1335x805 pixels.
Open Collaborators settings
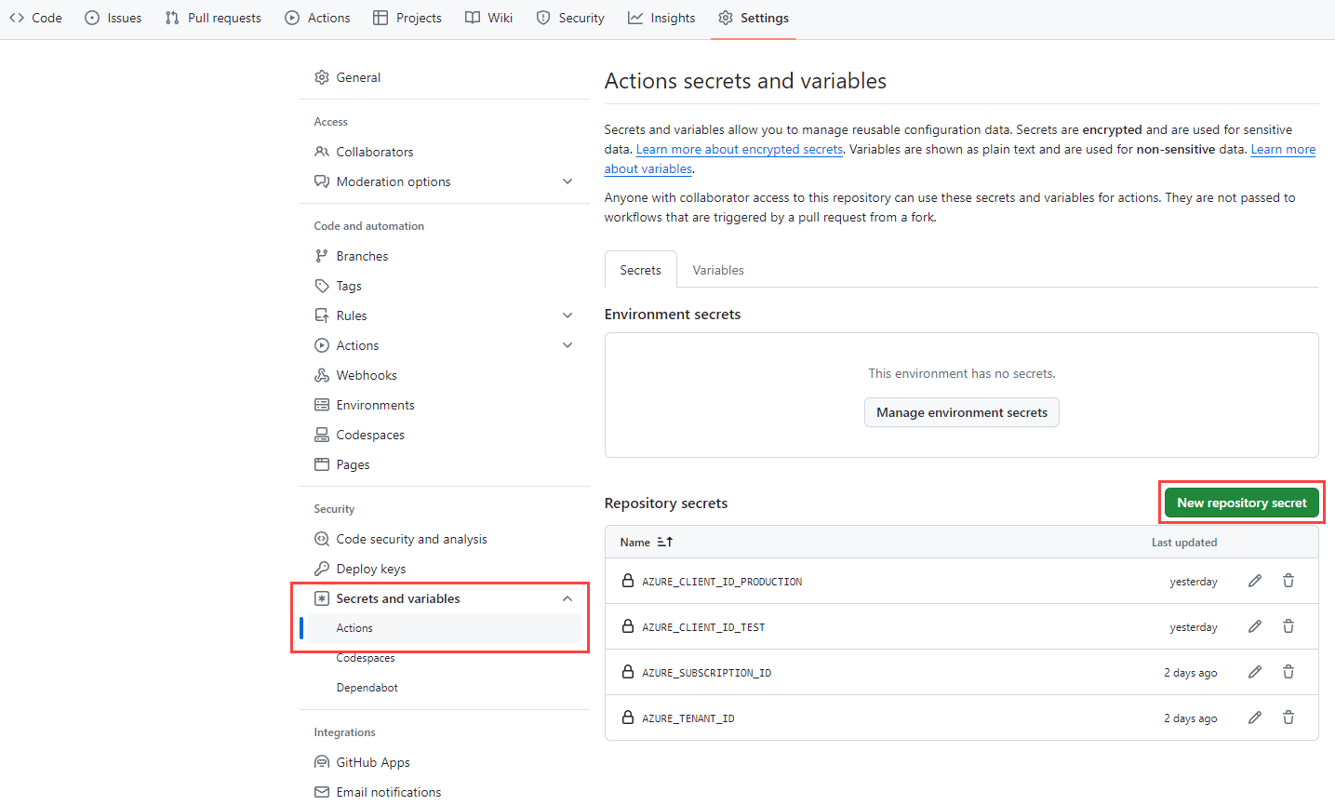point(443,152)
